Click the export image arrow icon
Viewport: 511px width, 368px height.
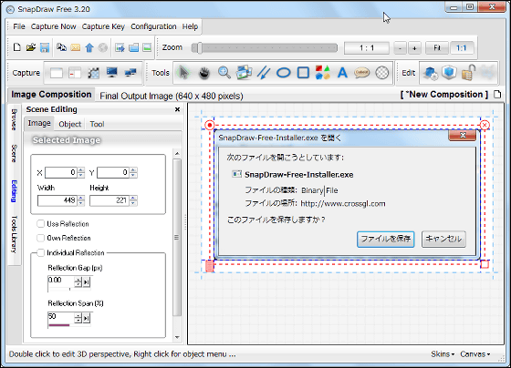pyautogui.click(x=120, y=48)
